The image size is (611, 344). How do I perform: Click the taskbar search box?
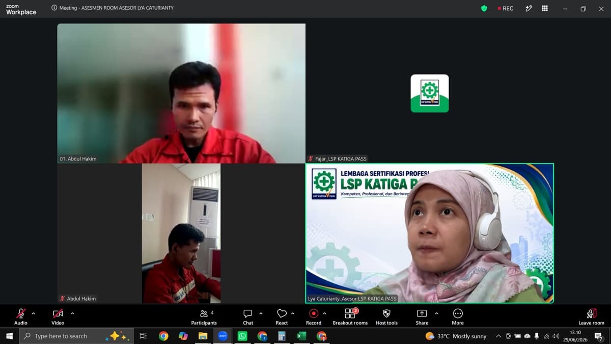(x=76, y=336)
